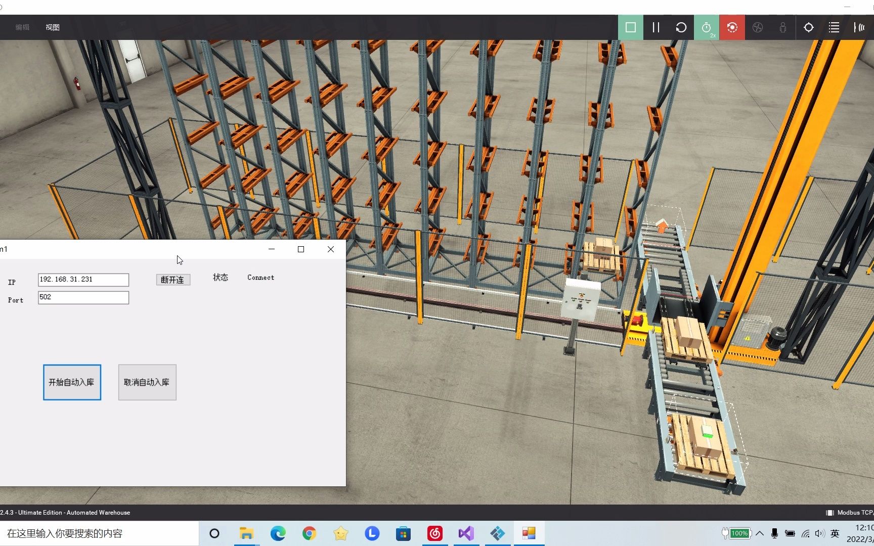Reset the simulation using the circular arrow icon

681,27
